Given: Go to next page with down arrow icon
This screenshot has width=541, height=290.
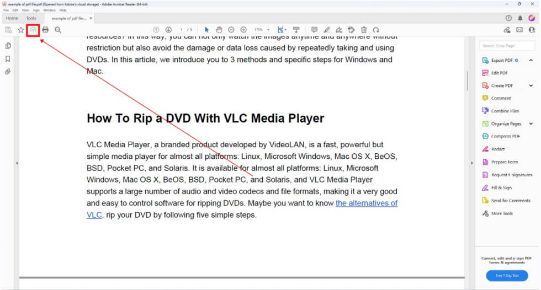Looking at the screenshot, I should [x=168, y=30].
